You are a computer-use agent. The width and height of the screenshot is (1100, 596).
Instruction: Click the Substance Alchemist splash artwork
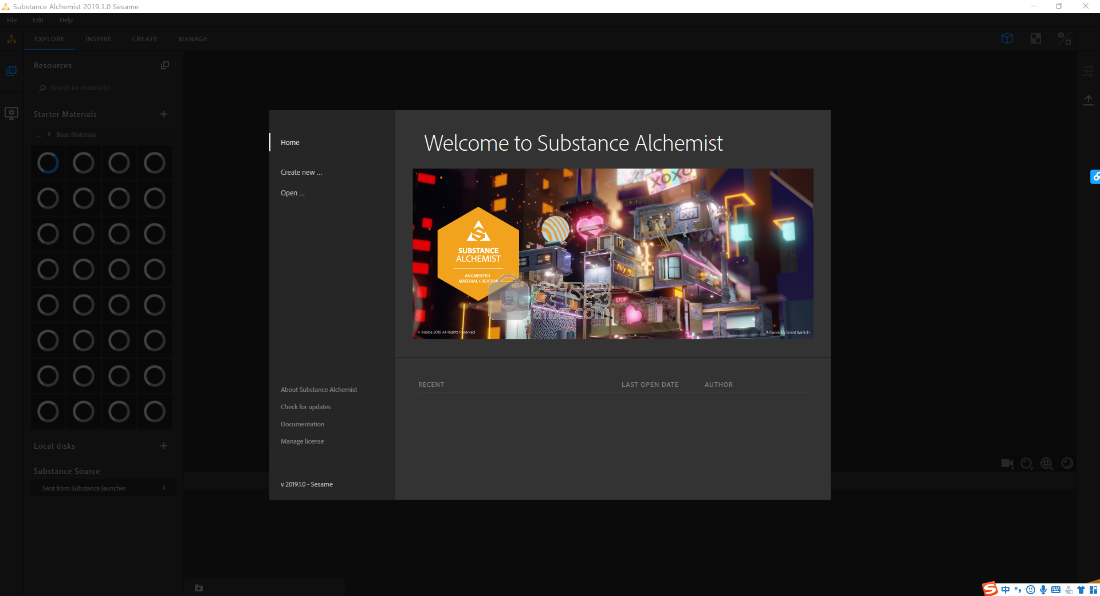(x=613, y=254)
